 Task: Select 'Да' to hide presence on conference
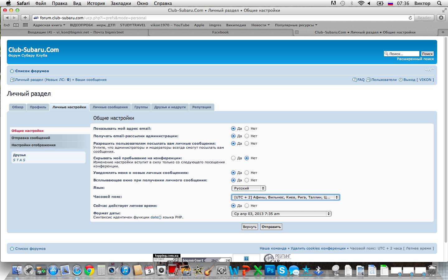tap(233, 158)
